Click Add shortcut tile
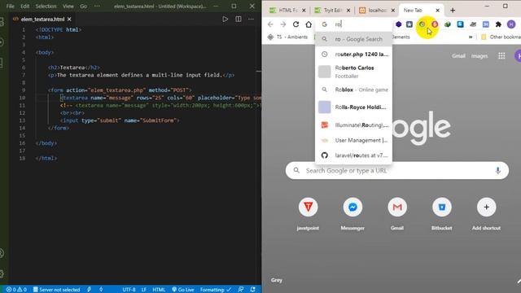The height and width of the screenshot is (293, 521). (x=487, y=213)
